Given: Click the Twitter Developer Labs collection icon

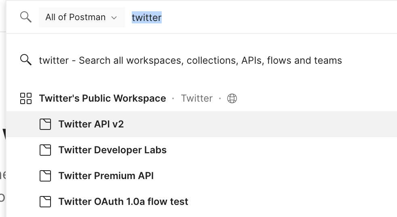Looking at the screenshot, I should (45, 150).
